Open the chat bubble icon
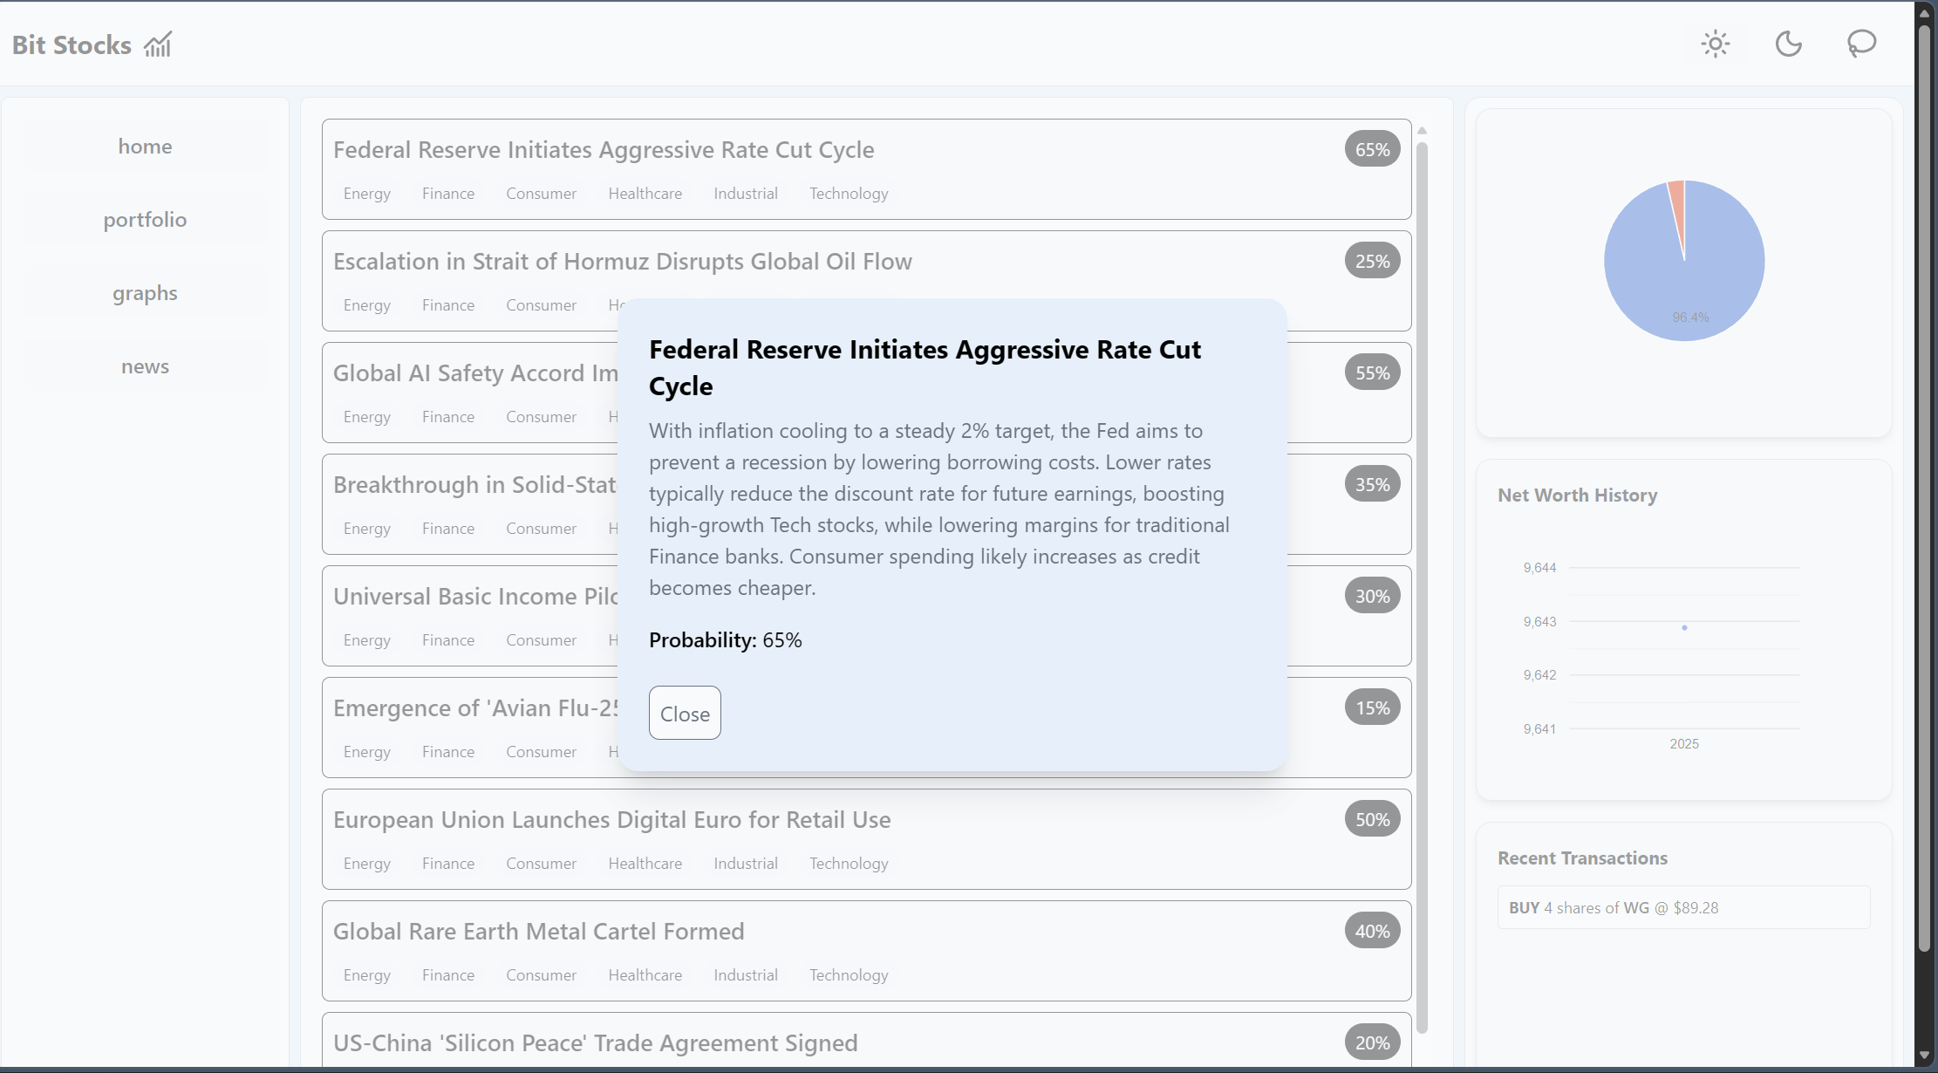This screenshot has height=1073, width=1938. coord(1861,44)
